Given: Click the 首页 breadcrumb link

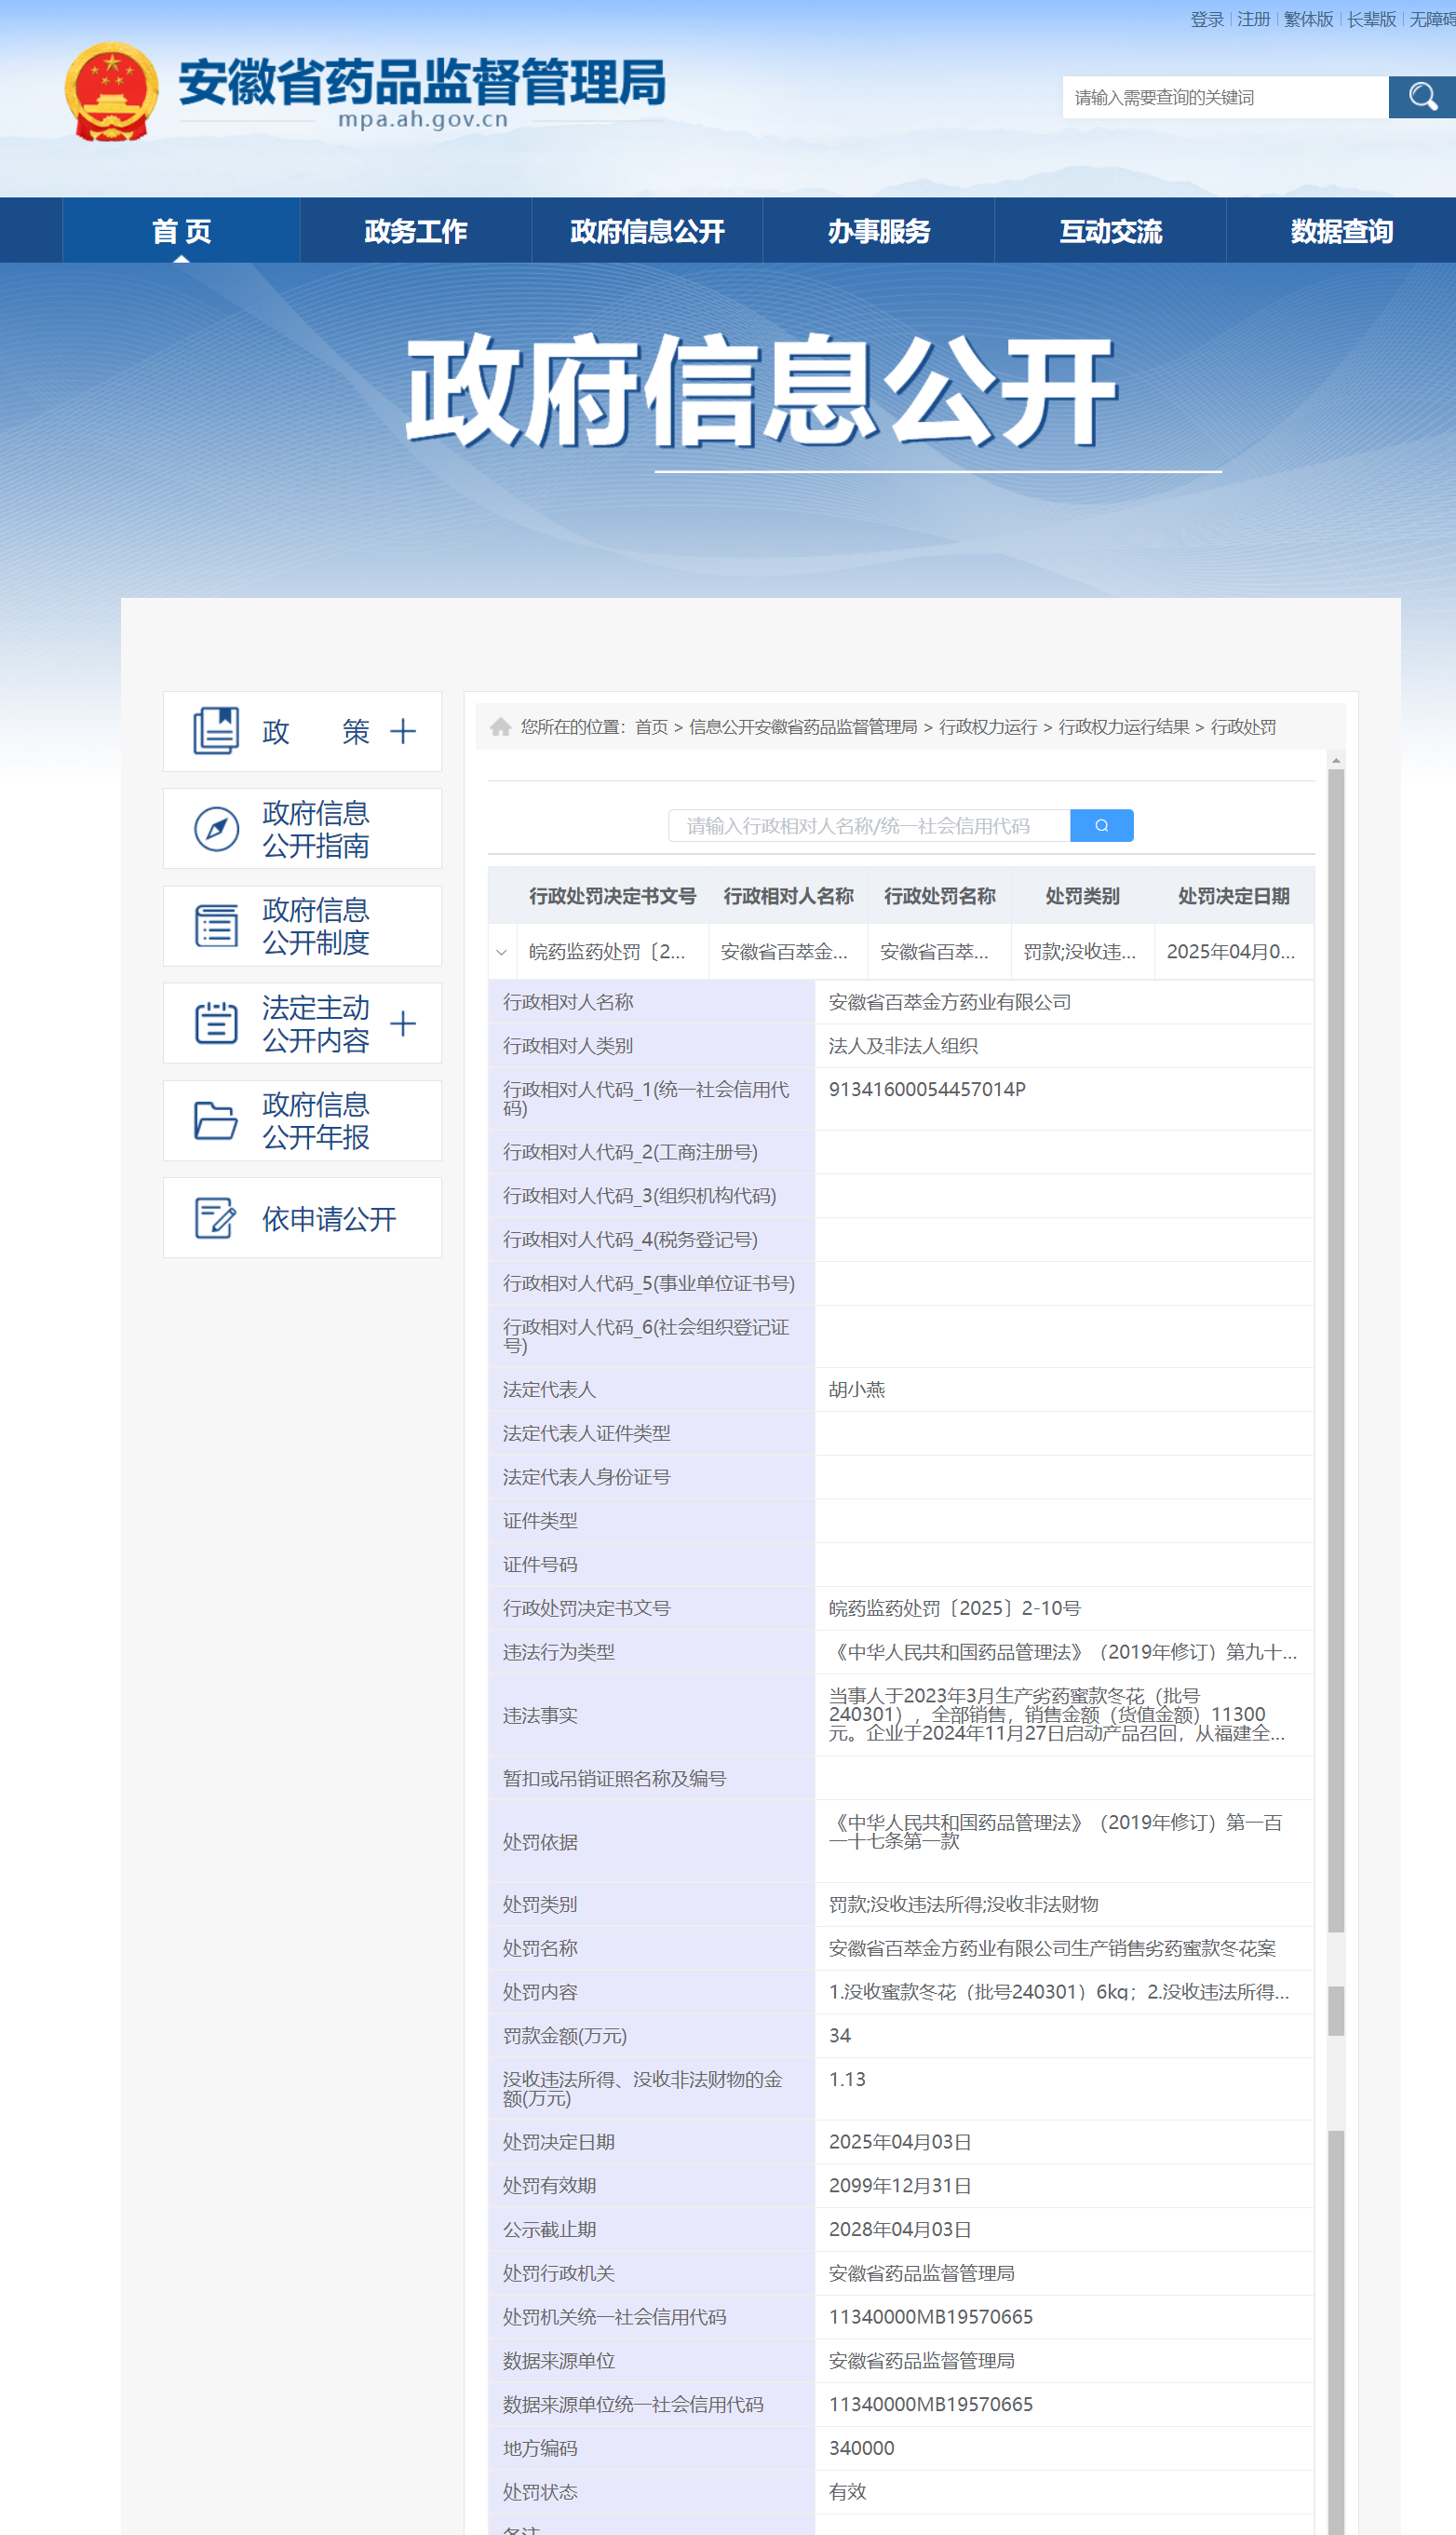Looking at the screenshot, I should coord(651,727).
